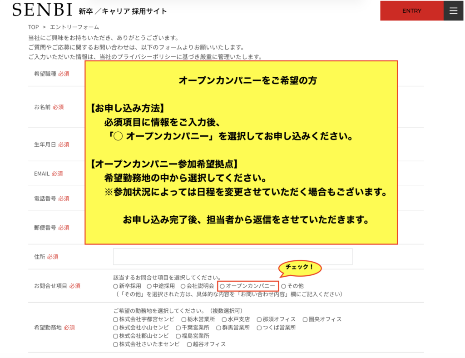Check 圏央オフィス checkbox

pos(305,319)
